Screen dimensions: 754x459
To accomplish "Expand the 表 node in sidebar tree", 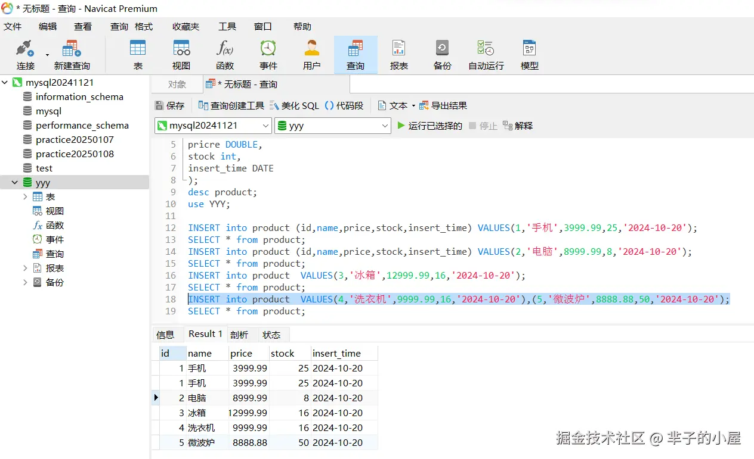I will (25, 196).
